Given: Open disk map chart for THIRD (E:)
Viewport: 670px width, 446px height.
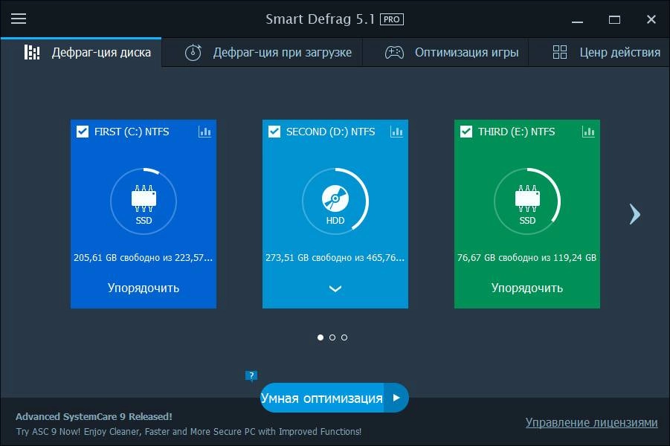Looking at the screenshot, I should click(588, 132).
